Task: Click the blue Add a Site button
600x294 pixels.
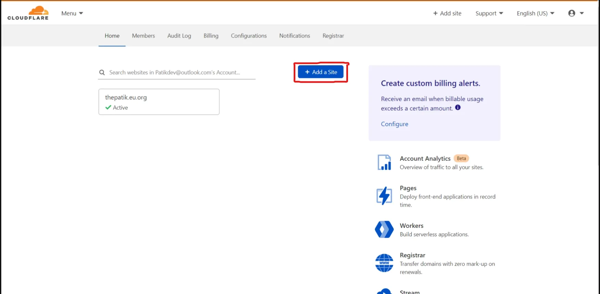Action: tap(321, 72)
